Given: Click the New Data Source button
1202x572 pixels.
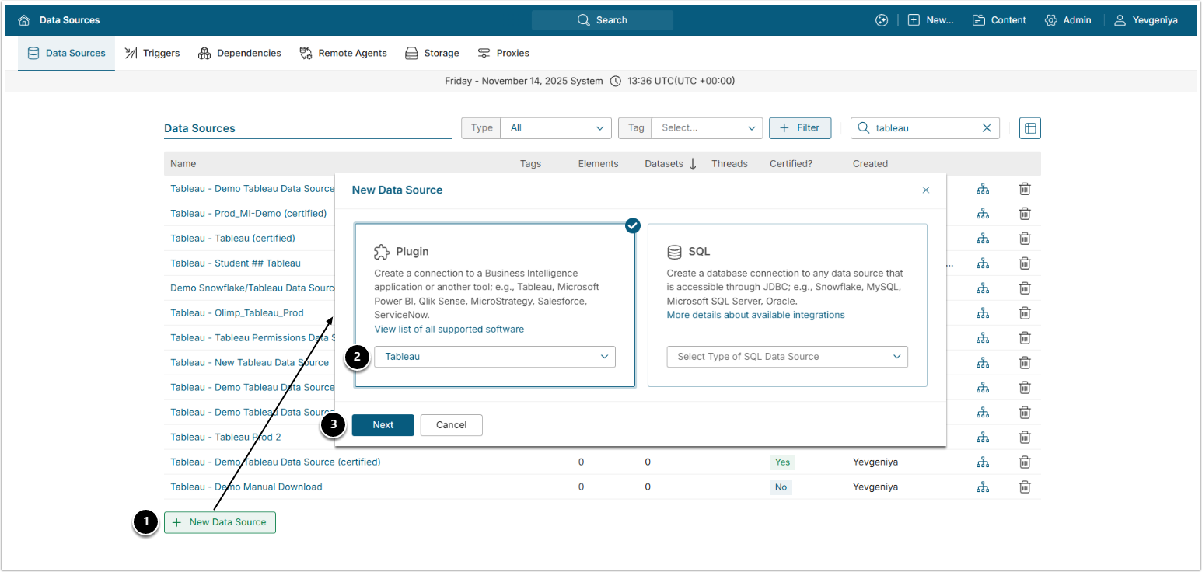Looking at the screenshot, I should click(x=220, y=522).
